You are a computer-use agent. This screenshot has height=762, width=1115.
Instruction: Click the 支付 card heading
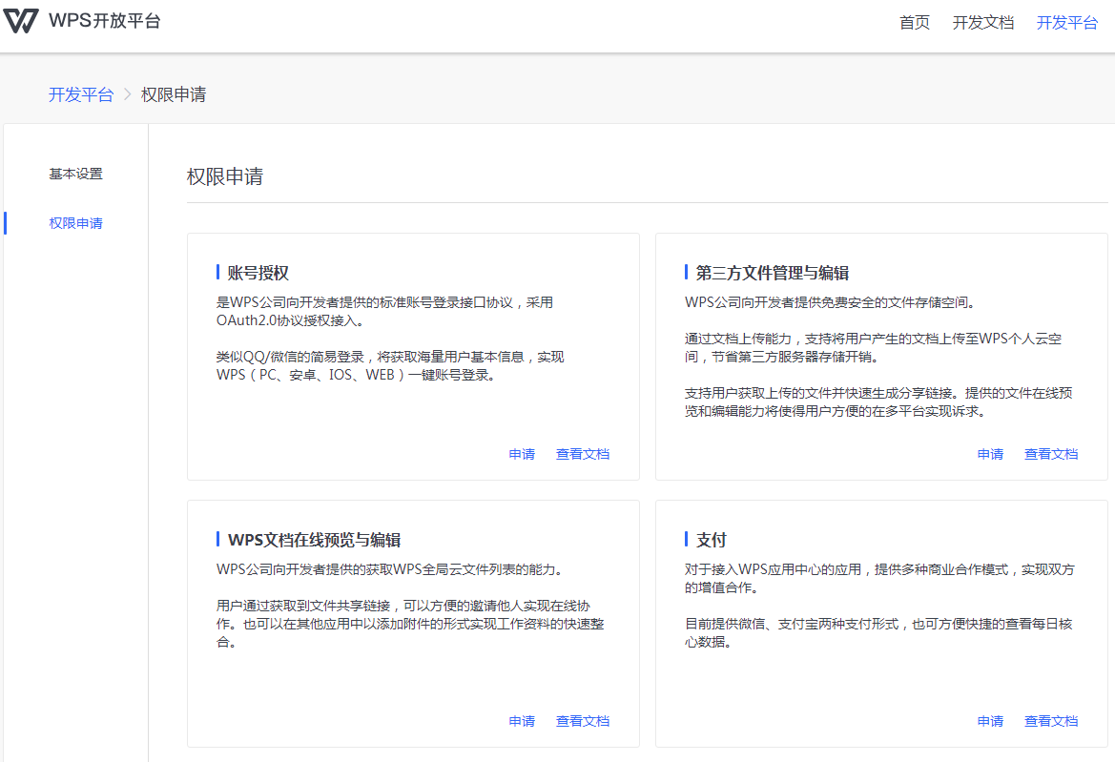coord(711,540)
